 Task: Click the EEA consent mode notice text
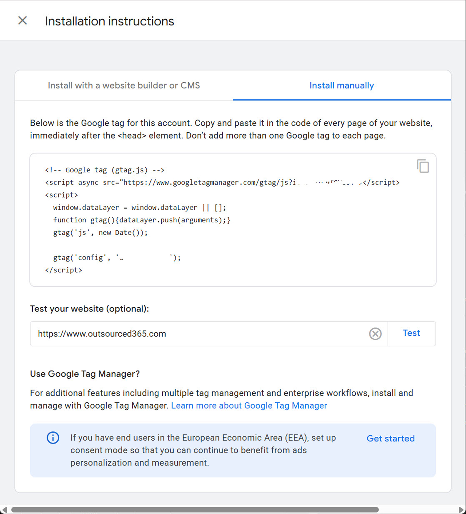coord(203,450)
